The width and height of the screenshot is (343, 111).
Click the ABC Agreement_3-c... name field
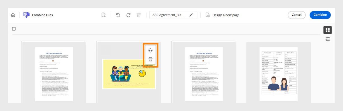pyautogui.click(x=173, y=15)
